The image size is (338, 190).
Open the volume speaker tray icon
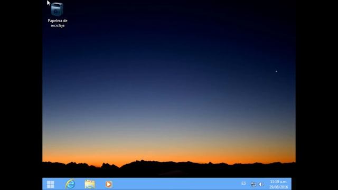coord(261,184)
